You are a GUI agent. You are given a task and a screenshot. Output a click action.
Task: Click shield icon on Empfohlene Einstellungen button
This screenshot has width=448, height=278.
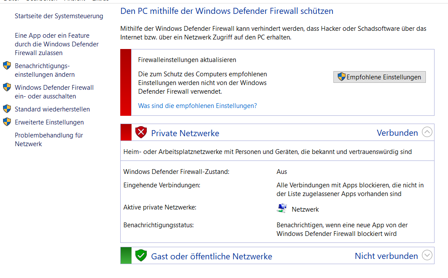(342, 77)
